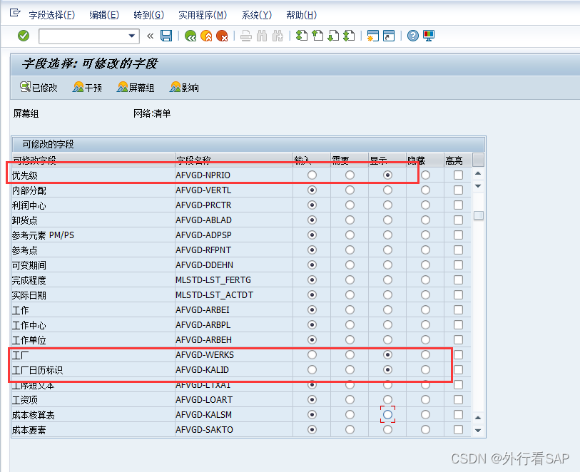Click the Save floppy disk icon

[166, 36]
